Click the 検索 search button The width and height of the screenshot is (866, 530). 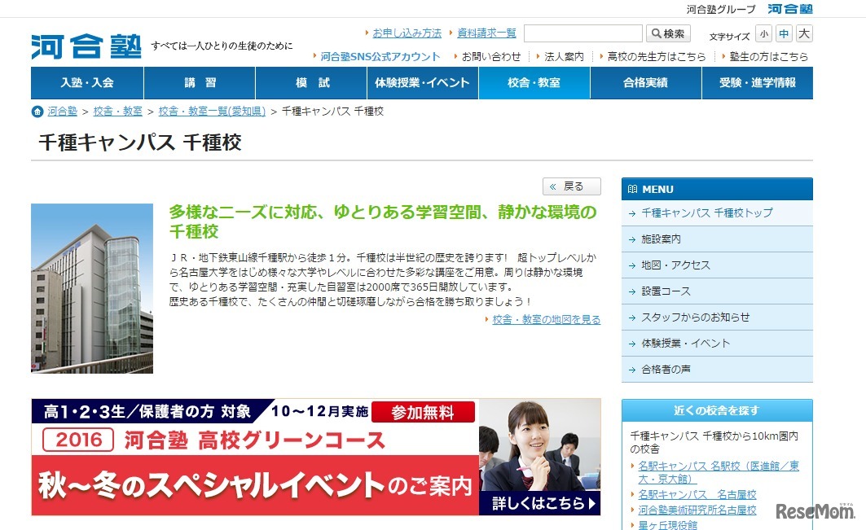(668, 33)
